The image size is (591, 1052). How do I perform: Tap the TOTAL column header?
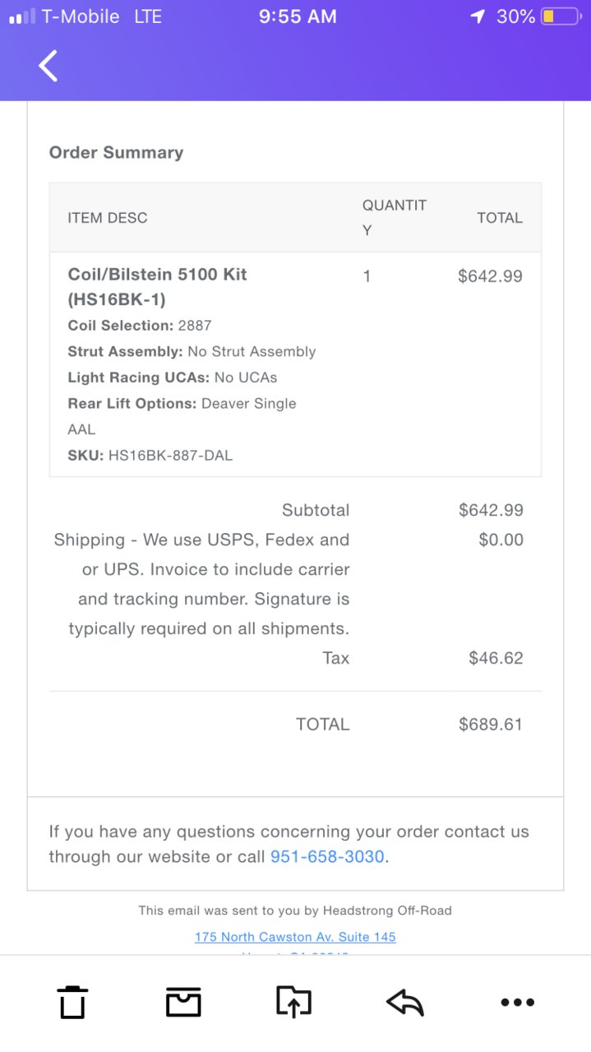(x=500, y=218)
